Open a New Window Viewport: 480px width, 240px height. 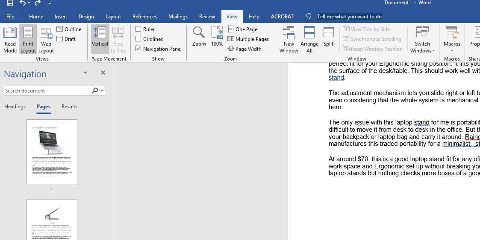tap(289, 40)
